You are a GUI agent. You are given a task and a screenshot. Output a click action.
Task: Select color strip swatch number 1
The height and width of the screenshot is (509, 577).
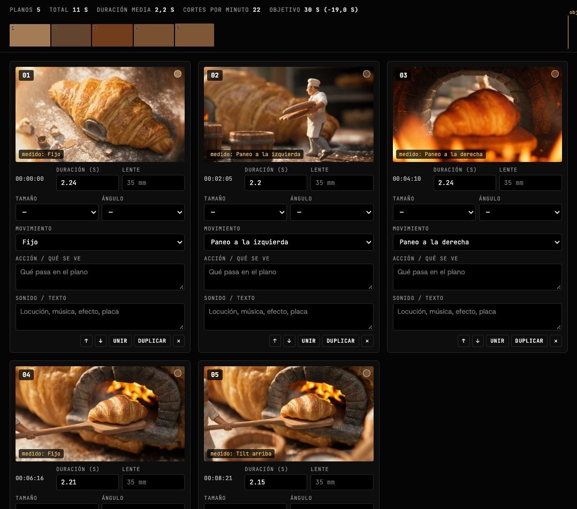click(30, 35)
